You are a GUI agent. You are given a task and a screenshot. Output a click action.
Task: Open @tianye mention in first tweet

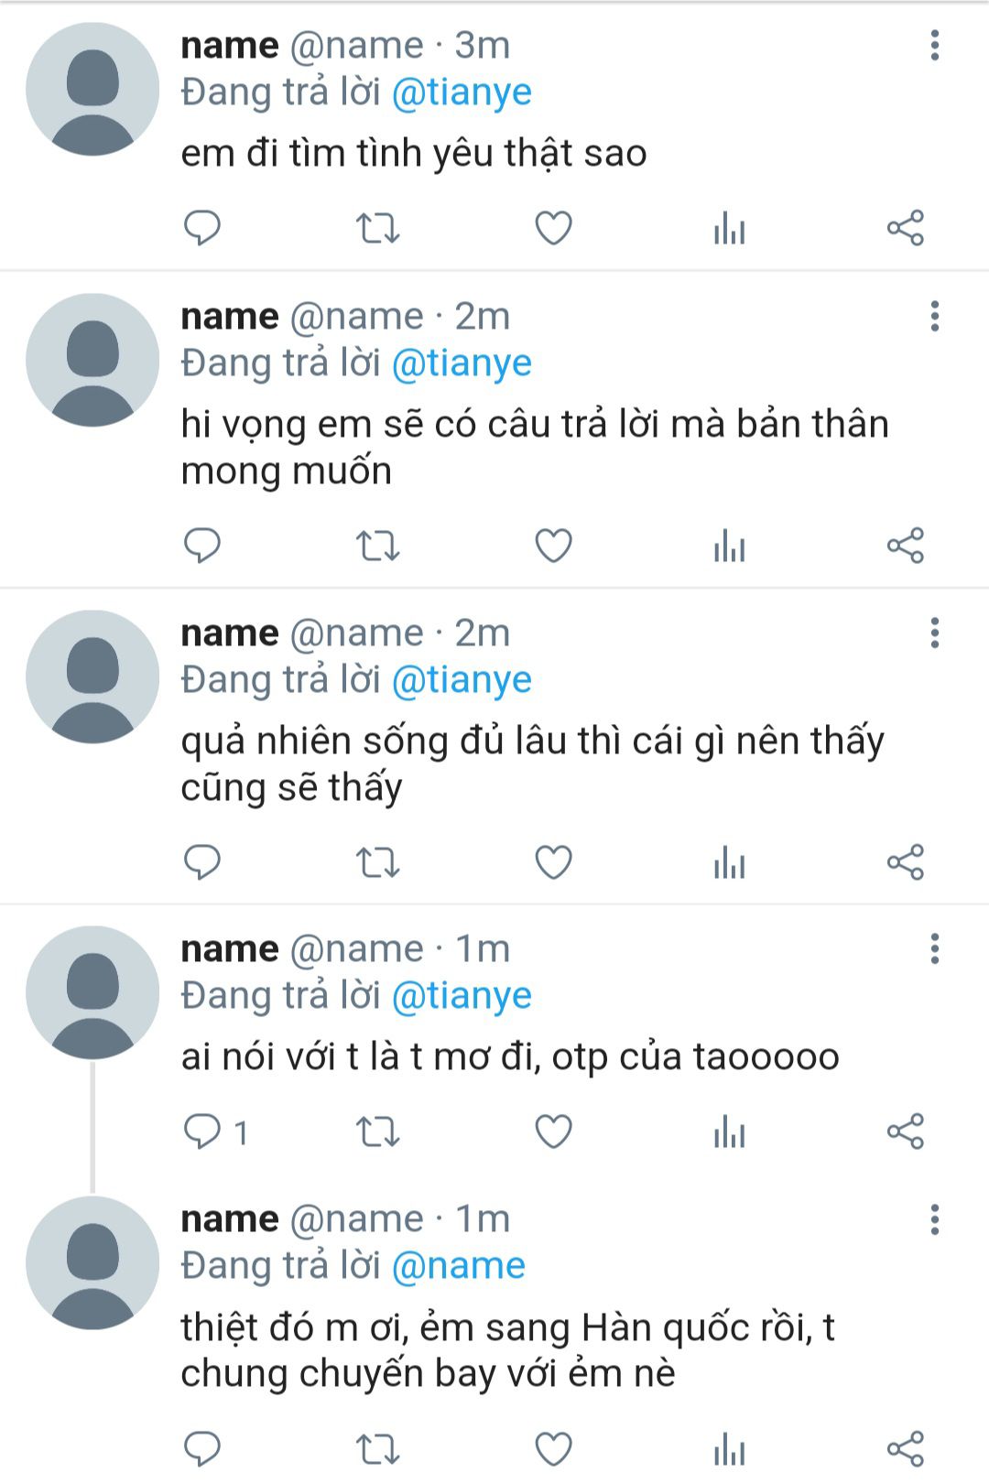pyautogui.click(x=462, y=92)
